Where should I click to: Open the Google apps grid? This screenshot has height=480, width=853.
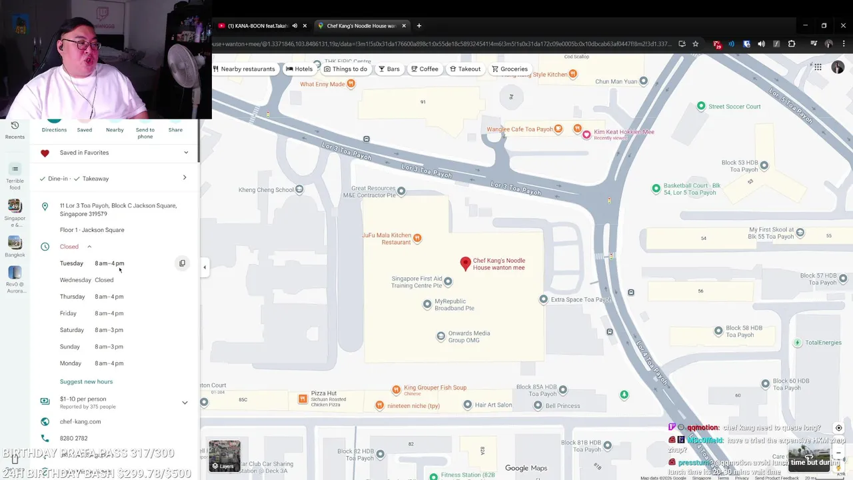[818, 67]
